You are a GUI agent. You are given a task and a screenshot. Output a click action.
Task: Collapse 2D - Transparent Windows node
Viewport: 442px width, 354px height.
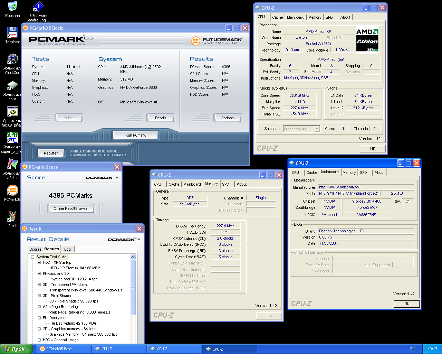click(x=39, y=285)
